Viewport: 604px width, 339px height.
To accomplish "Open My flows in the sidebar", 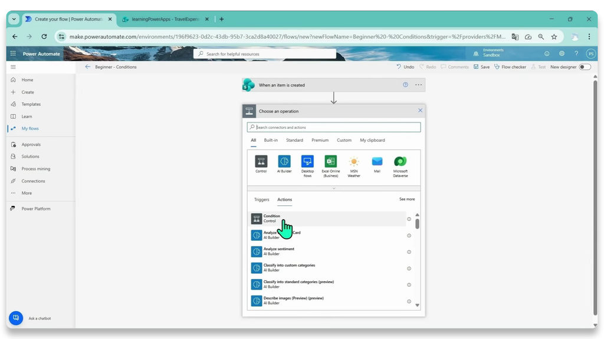I will click(x=30, y=128).
